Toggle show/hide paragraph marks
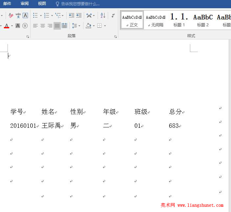This screenshot has width=231, height=212. click(x=113, y=15)
